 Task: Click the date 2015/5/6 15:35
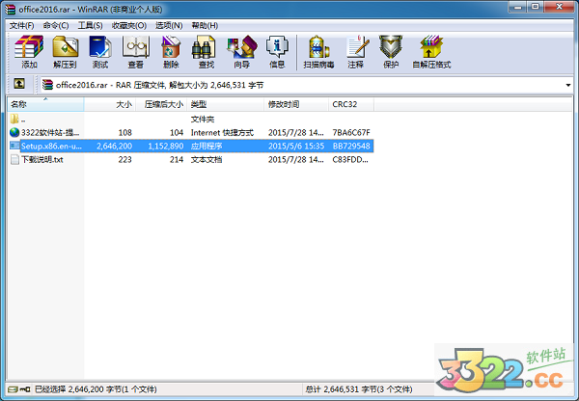tap(296, 147)
